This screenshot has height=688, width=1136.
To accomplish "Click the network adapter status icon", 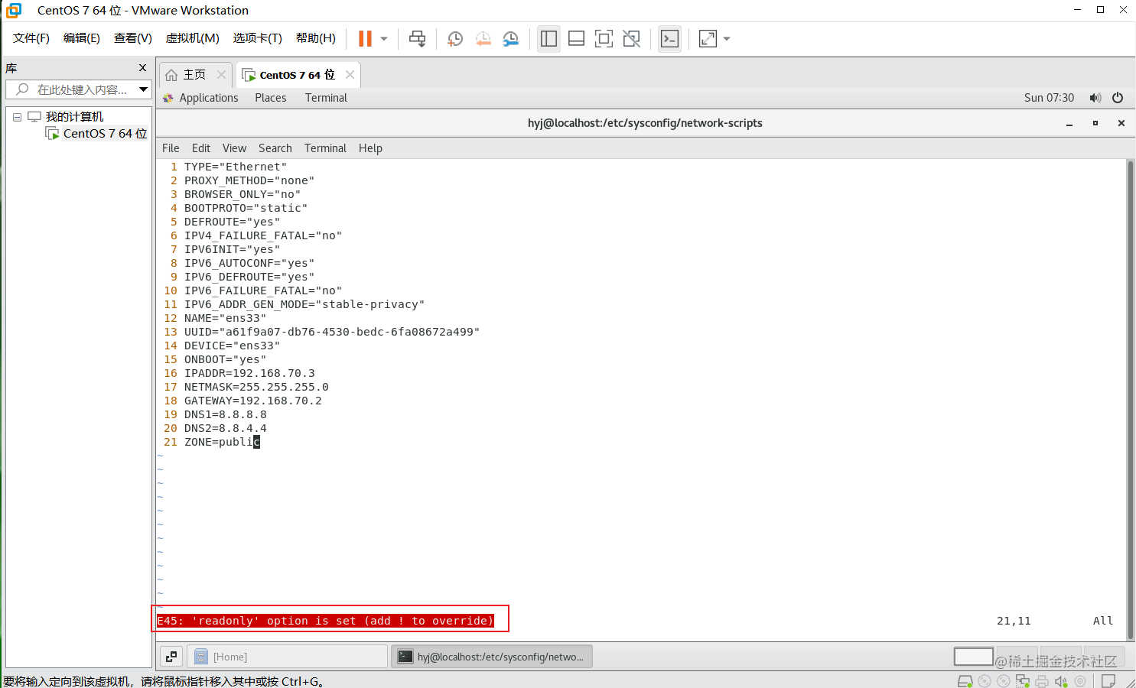I will 1023,681.
